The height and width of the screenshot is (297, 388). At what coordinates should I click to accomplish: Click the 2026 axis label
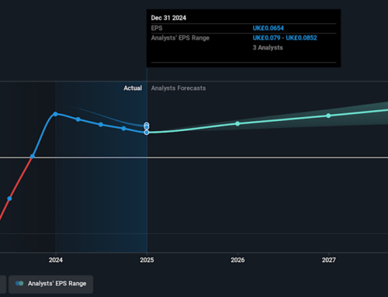[237, 260]
